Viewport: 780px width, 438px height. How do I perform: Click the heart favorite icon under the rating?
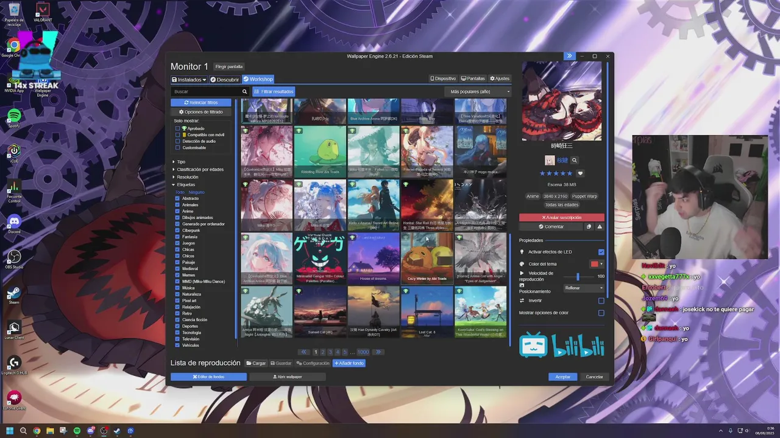click(580, 173)
